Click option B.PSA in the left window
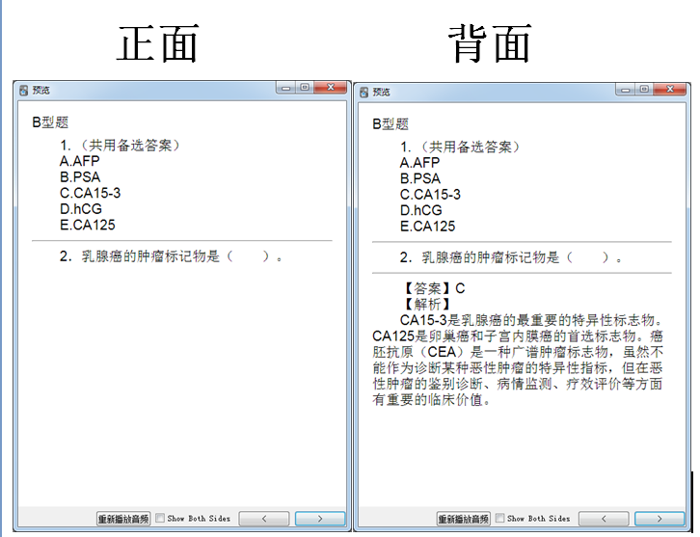 pyautogui.click(x=80, y=176)
